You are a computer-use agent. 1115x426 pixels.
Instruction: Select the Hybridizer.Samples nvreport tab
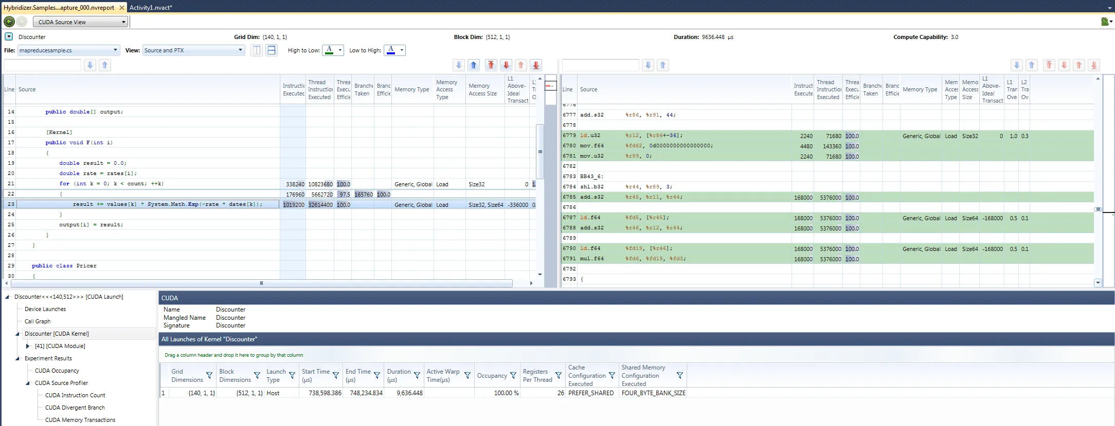click(x=59, y=8)
